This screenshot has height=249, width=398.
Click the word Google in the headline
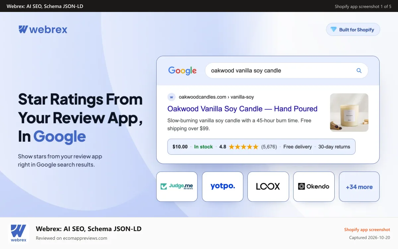pos(60,136)
